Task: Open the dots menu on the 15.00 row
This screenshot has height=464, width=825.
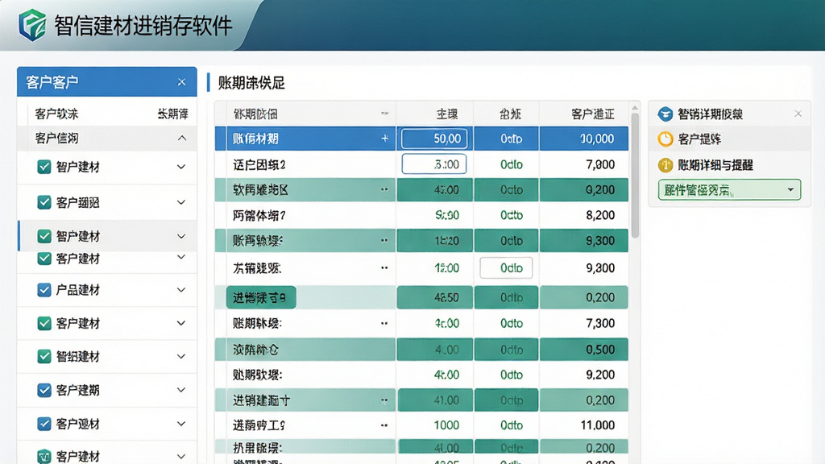Action: 384,267
